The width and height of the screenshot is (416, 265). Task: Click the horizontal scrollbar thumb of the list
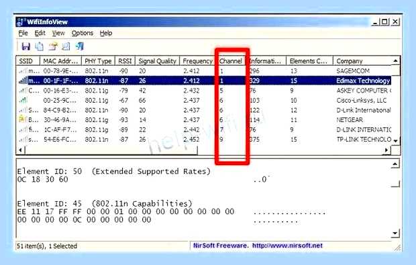(111, 150)
